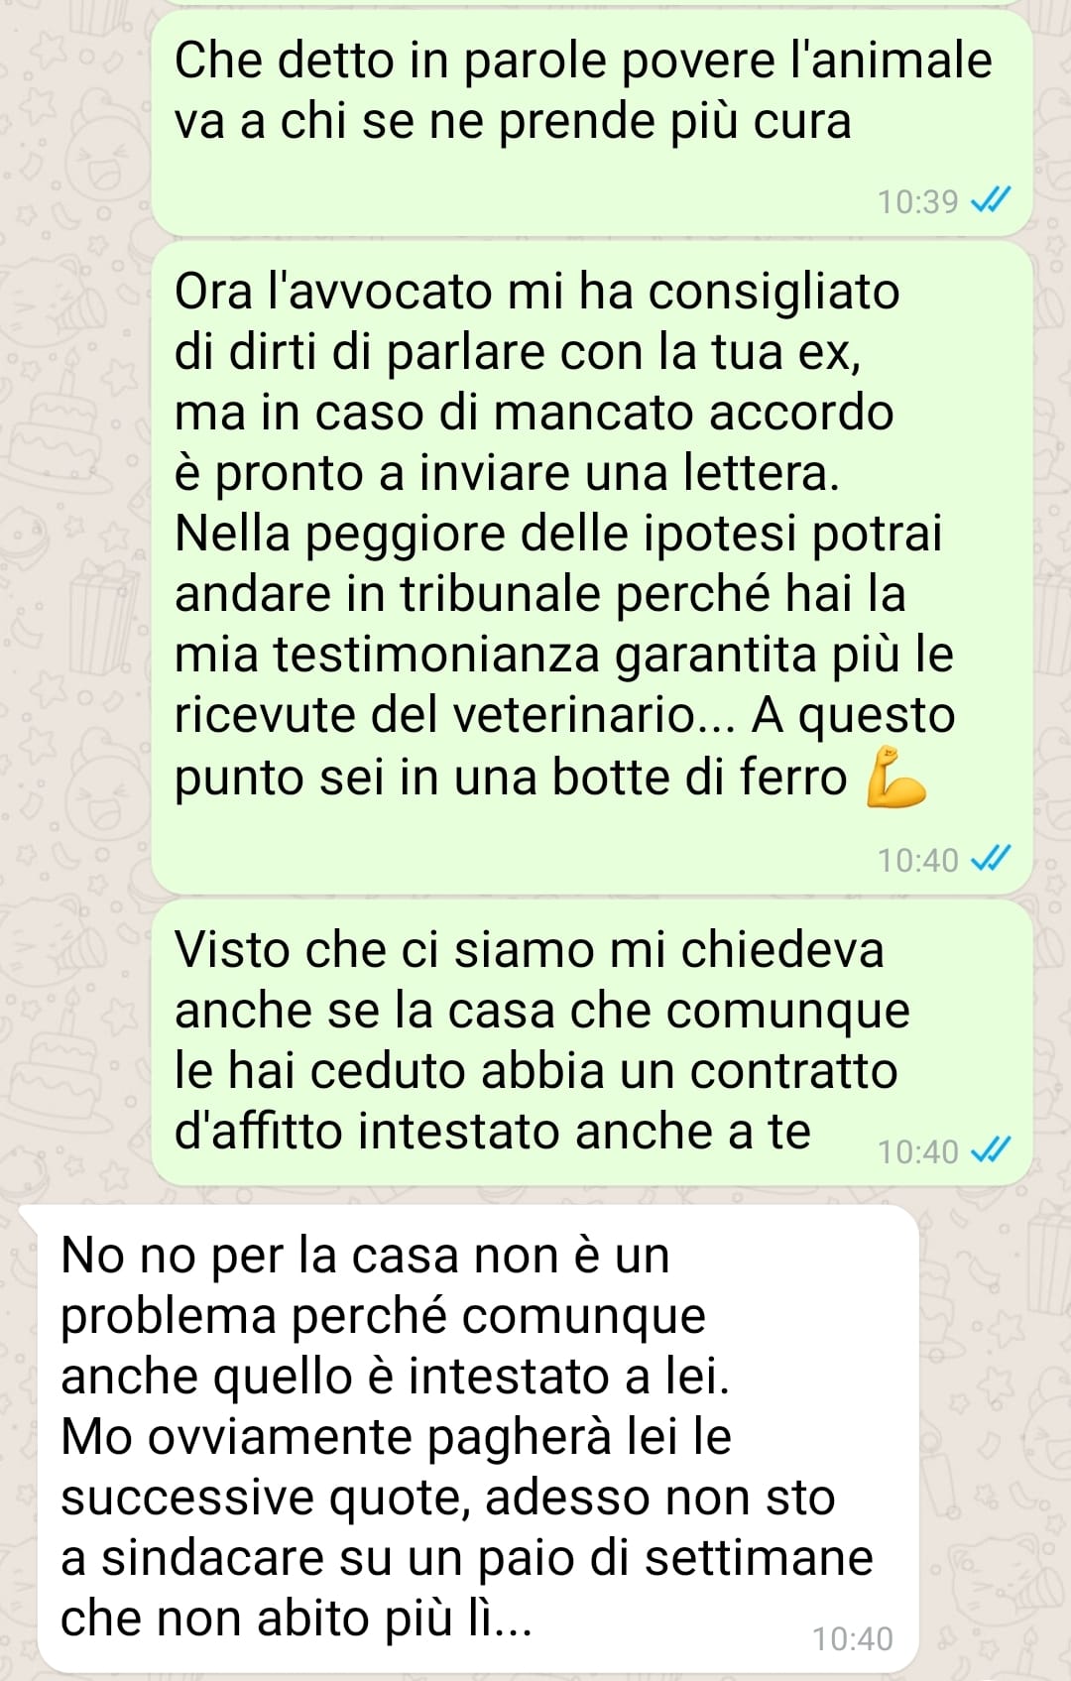This screenshot has width=1071, height=1681.
Task: Tap the 10:39 timestamp
Action: 917,202
